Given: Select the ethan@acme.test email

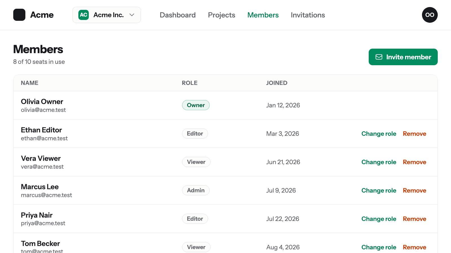Looking at the screenshot, I should pos(44,138).
